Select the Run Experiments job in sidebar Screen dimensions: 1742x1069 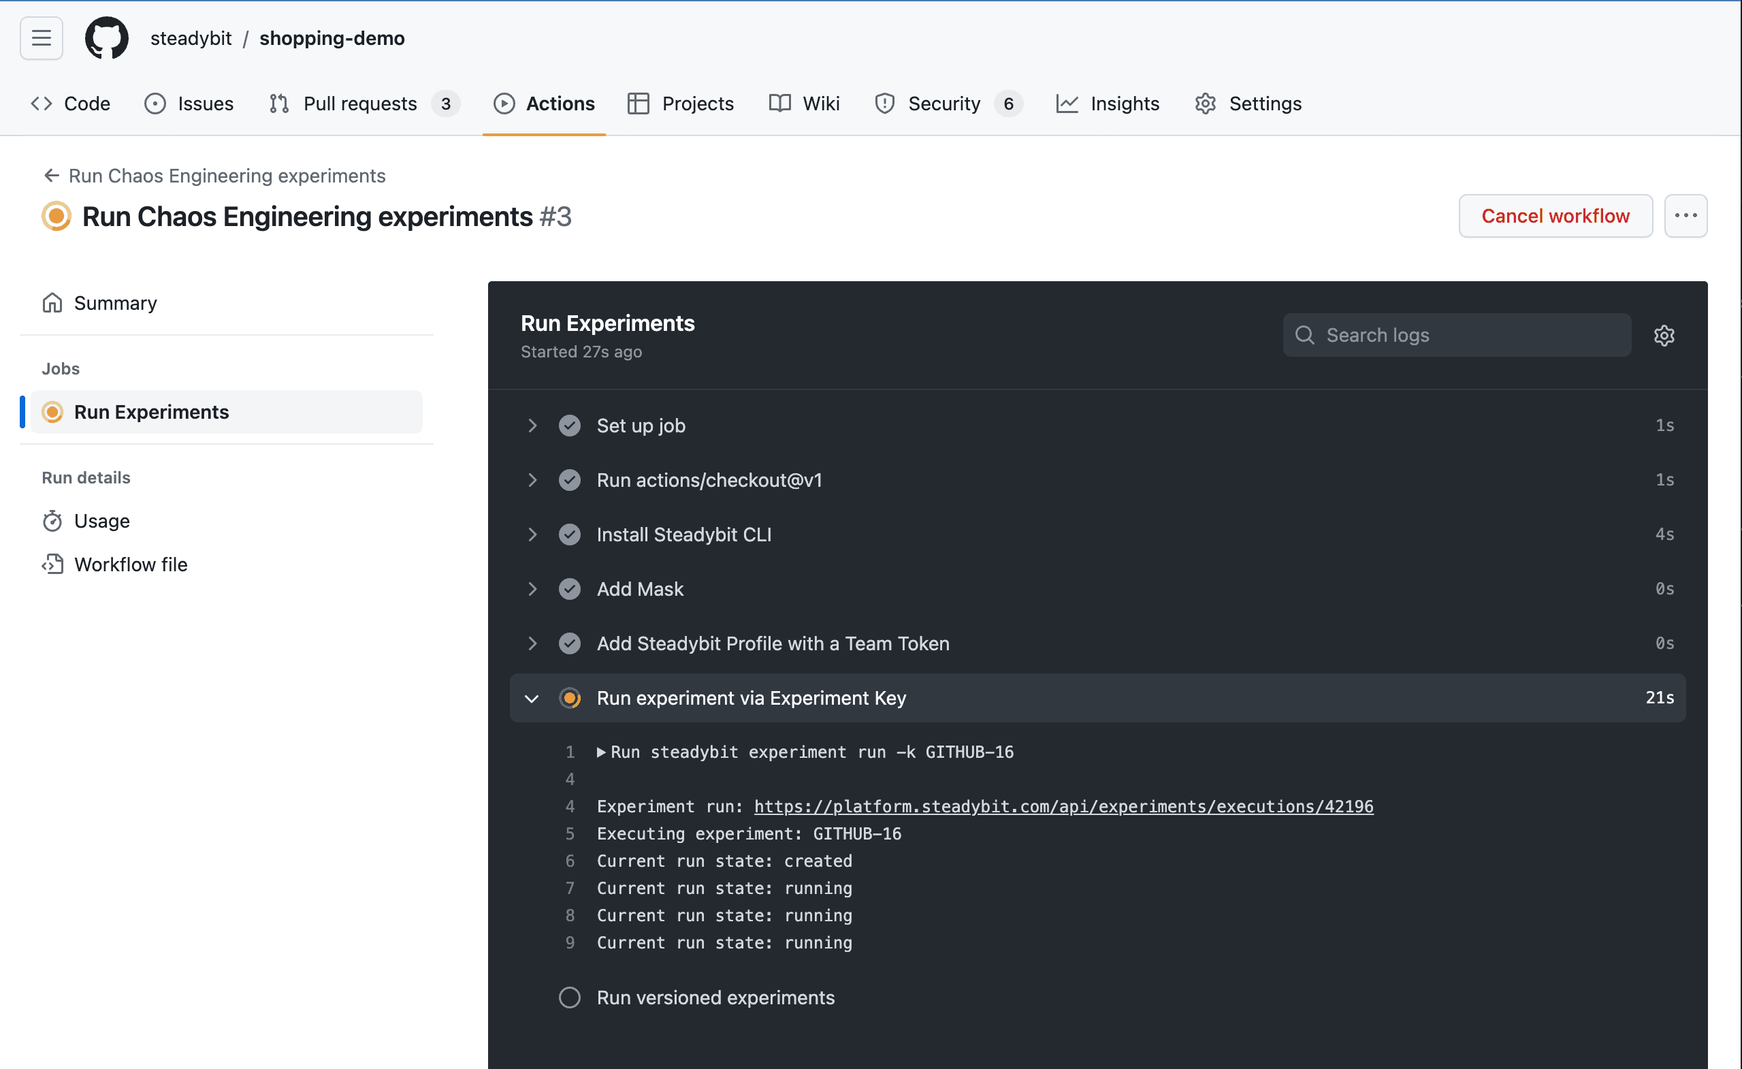(x=151, y=412)
